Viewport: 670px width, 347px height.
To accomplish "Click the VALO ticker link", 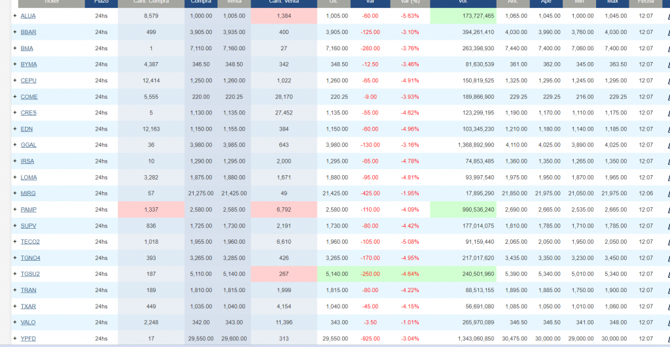I will [28, 322].
